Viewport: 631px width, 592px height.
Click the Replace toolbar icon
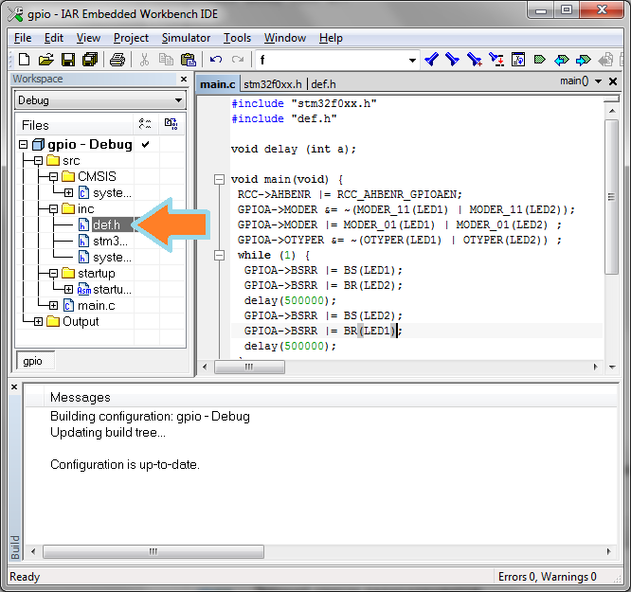pos(496,60)
